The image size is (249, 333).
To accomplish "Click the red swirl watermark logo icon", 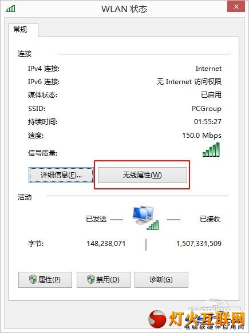I will click(157, 319).
